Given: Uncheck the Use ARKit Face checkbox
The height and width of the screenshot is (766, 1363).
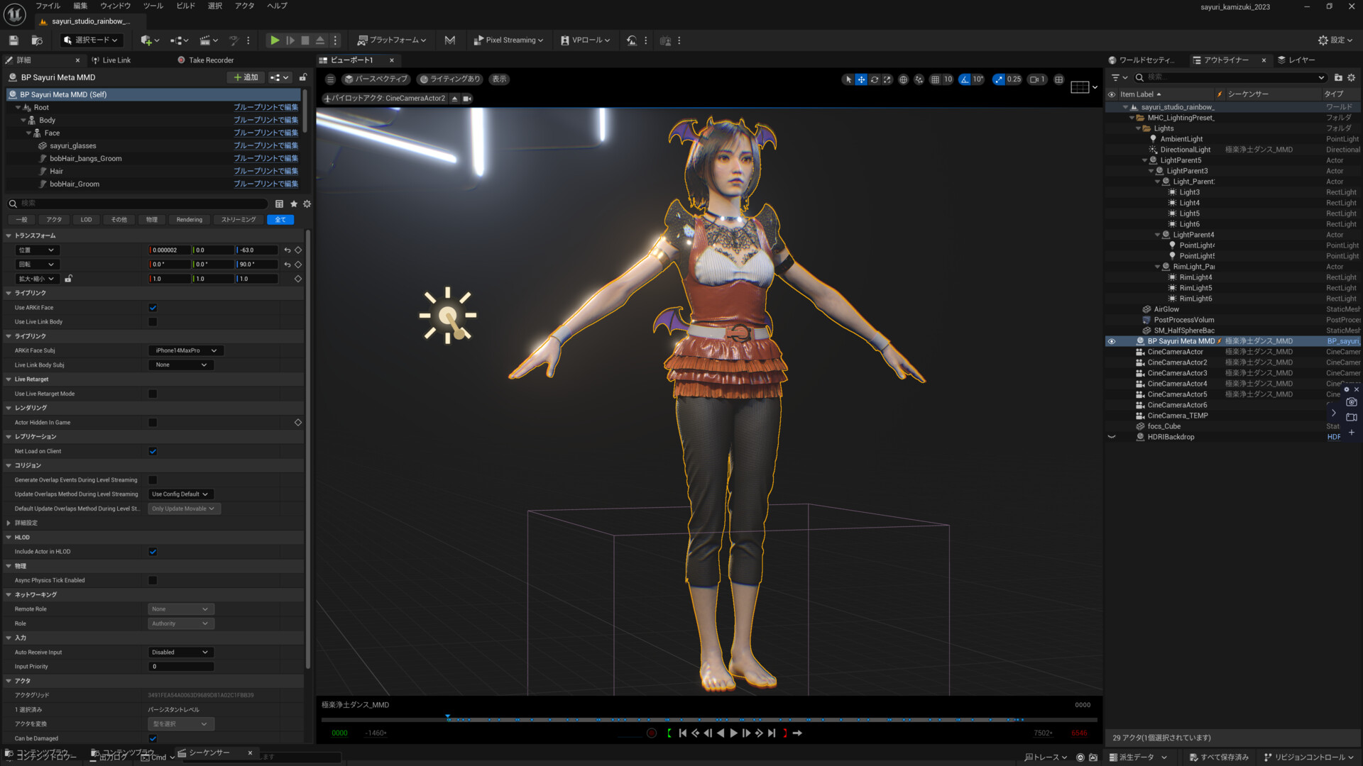Looking at the screenshot, I should (x=153, y=307).
